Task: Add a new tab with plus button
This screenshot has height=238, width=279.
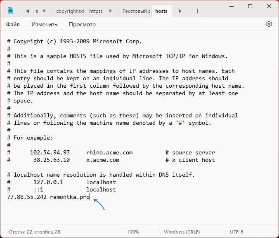Action: pyautogui.click(x=197, y=11)
